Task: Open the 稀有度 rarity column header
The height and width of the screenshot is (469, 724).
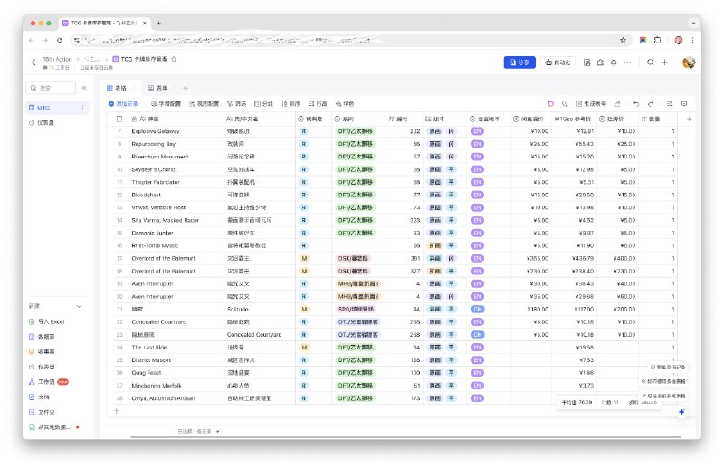Action: coord(313,119)
